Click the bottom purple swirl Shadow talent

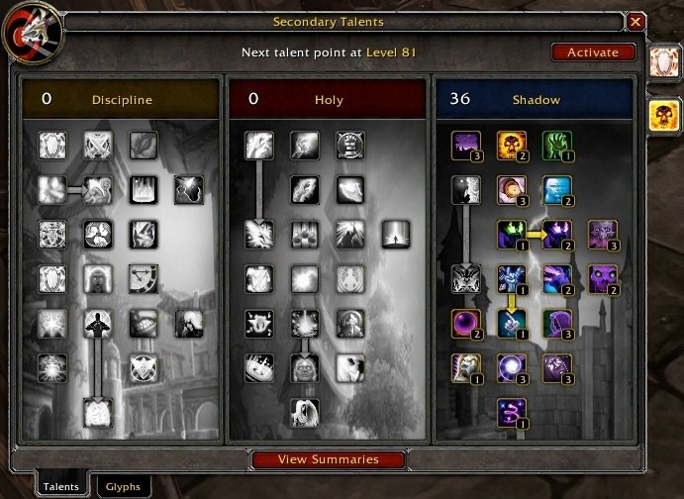tap(512, 413)
